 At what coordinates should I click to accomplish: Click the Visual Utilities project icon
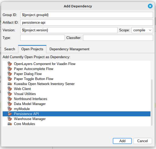(x=10, y=94)
